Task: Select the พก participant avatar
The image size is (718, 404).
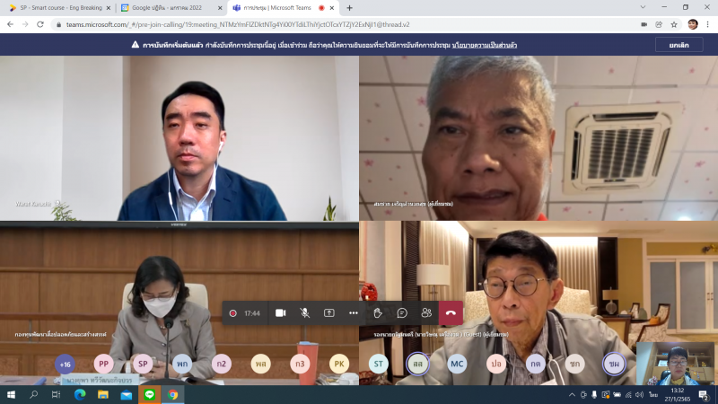Action: point(182,364)
